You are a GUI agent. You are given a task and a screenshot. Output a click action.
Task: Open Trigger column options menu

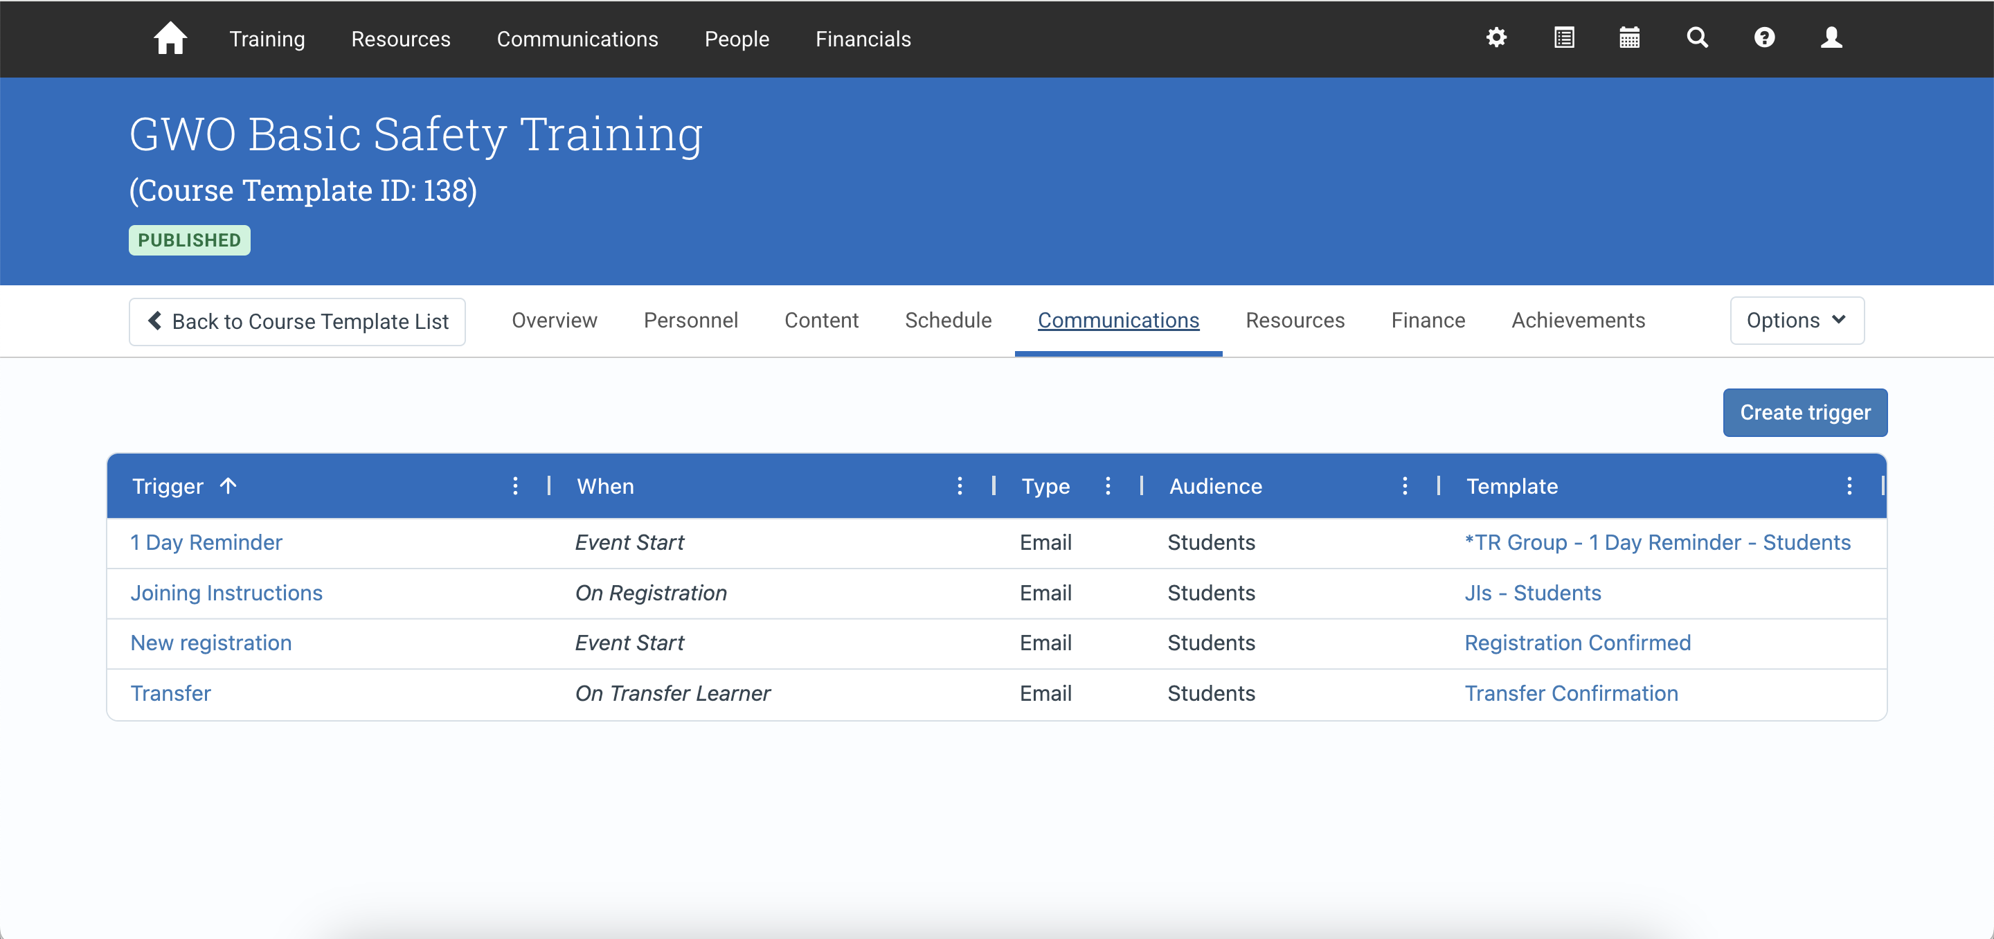(514, 486)
